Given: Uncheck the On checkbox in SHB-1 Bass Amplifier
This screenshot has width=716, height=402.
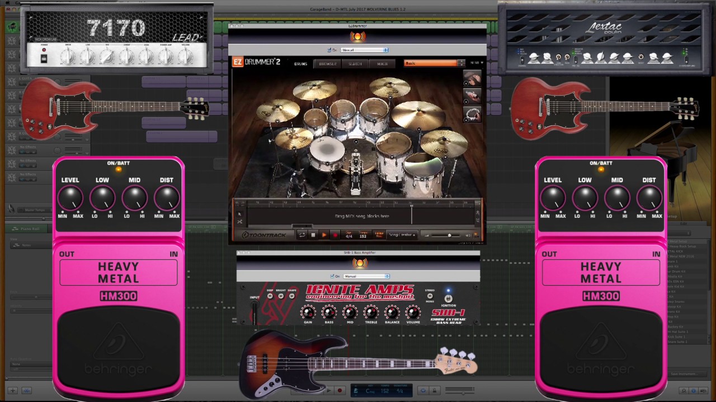Looking at the screenshot, I should [x=332, y=276].
